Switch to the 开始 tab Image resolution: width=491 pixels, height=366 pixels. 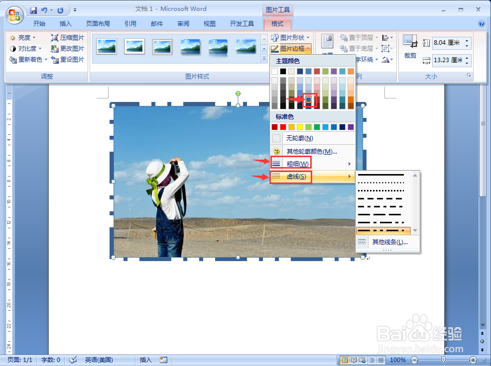39,23
